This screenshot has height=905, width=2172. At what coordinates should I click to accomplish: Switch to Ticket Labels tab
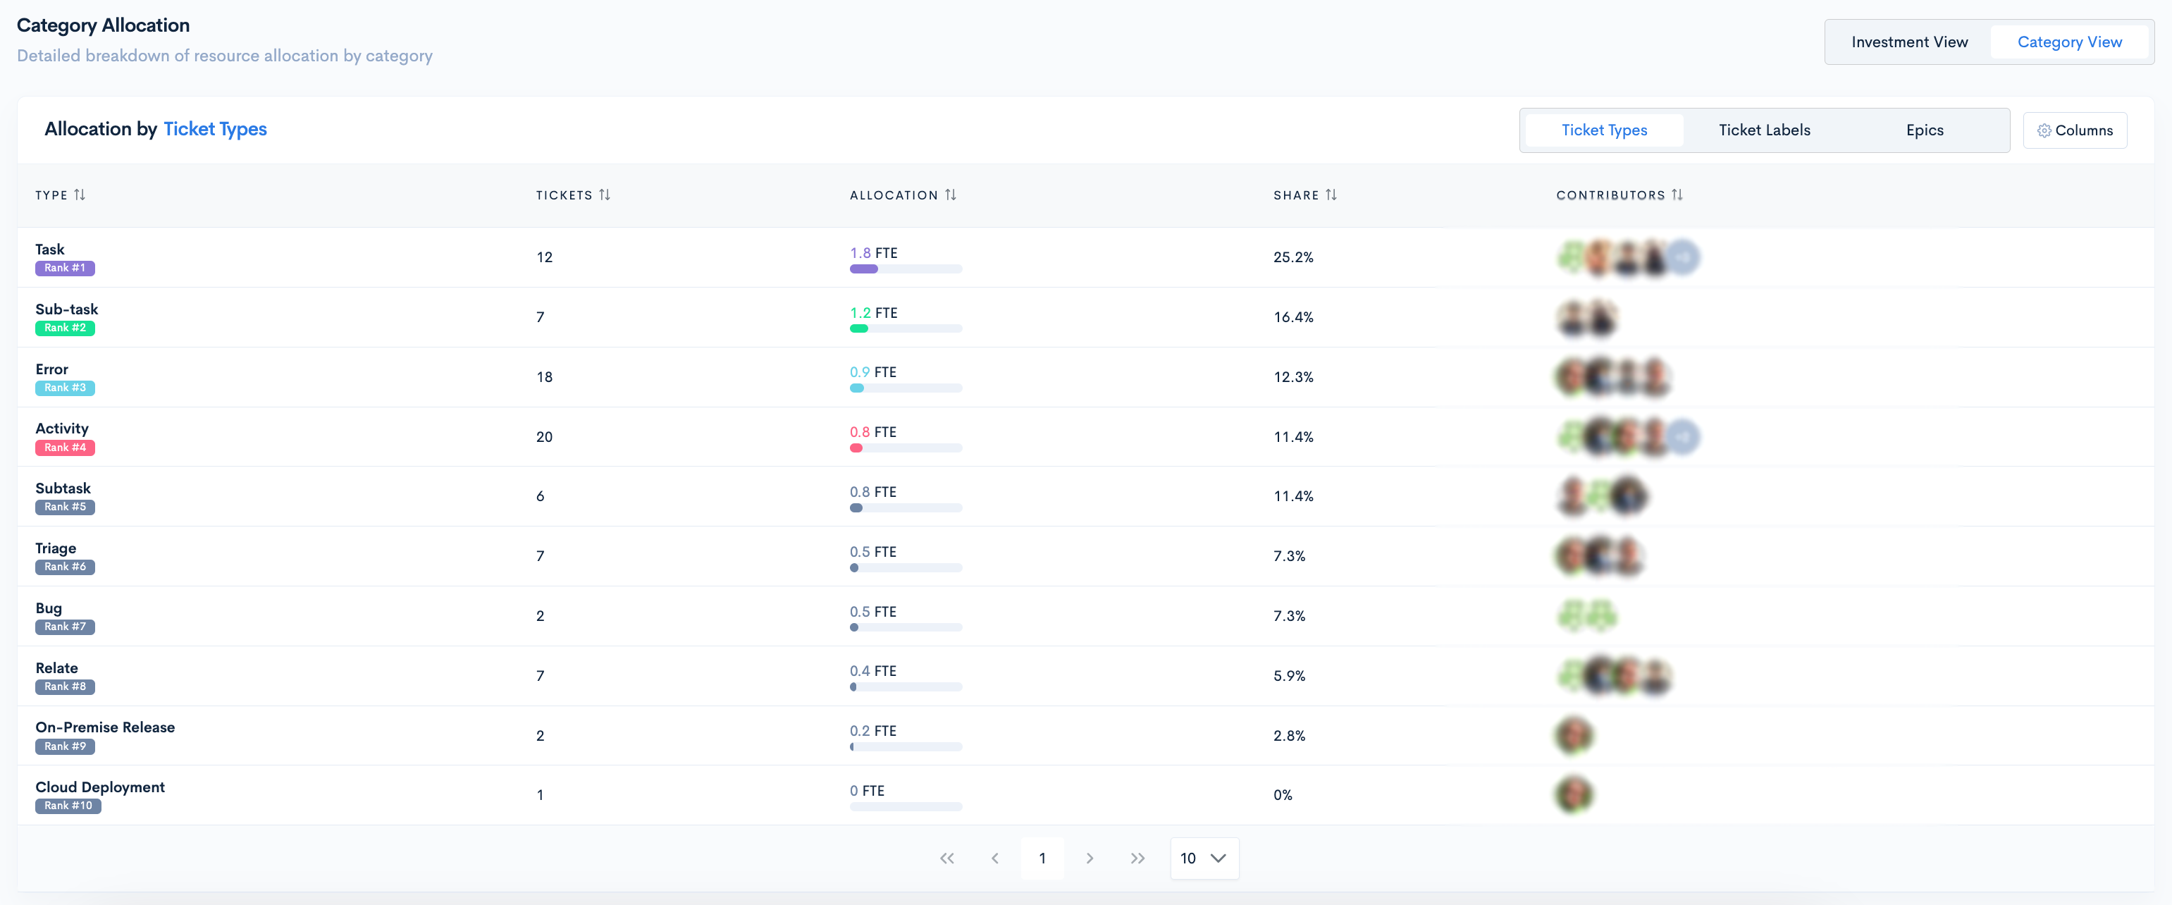click(1764, 130)
